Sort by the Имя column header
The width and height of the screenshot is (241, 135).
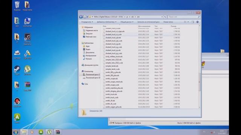(105, 26)
